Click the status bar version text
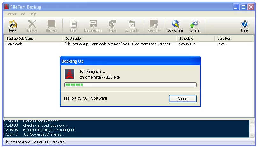Screen dimensions: 258x147 (34, 142)
